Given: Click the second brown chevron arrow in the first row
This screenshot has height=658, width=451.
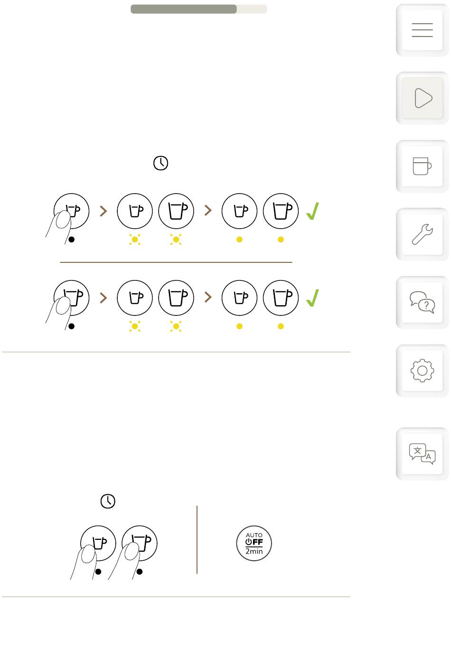Looking at the screenshot, I should pyautogui.click(x=208, y=211).
